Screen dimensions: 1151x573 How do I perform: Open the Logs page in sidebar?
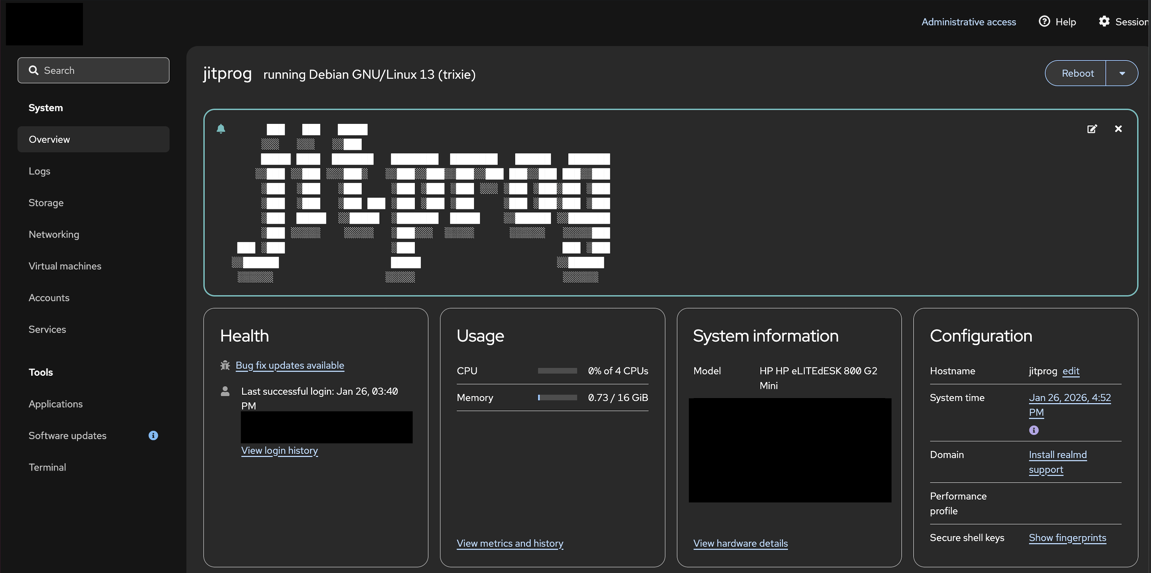pyautogui.click(x=39, y=171)
